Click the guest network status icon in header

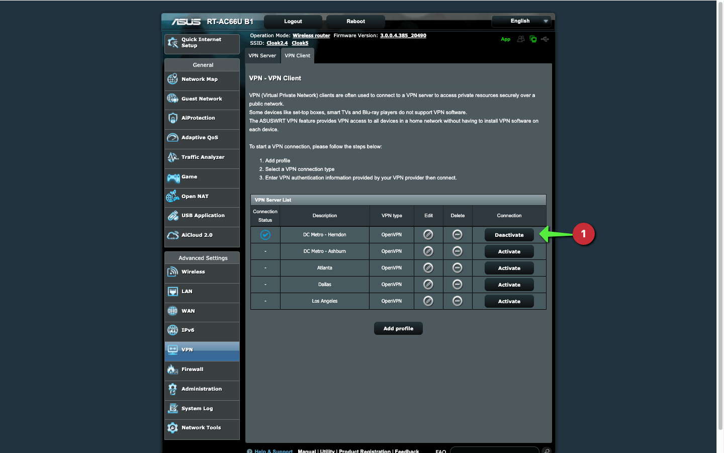click(521, 39)
